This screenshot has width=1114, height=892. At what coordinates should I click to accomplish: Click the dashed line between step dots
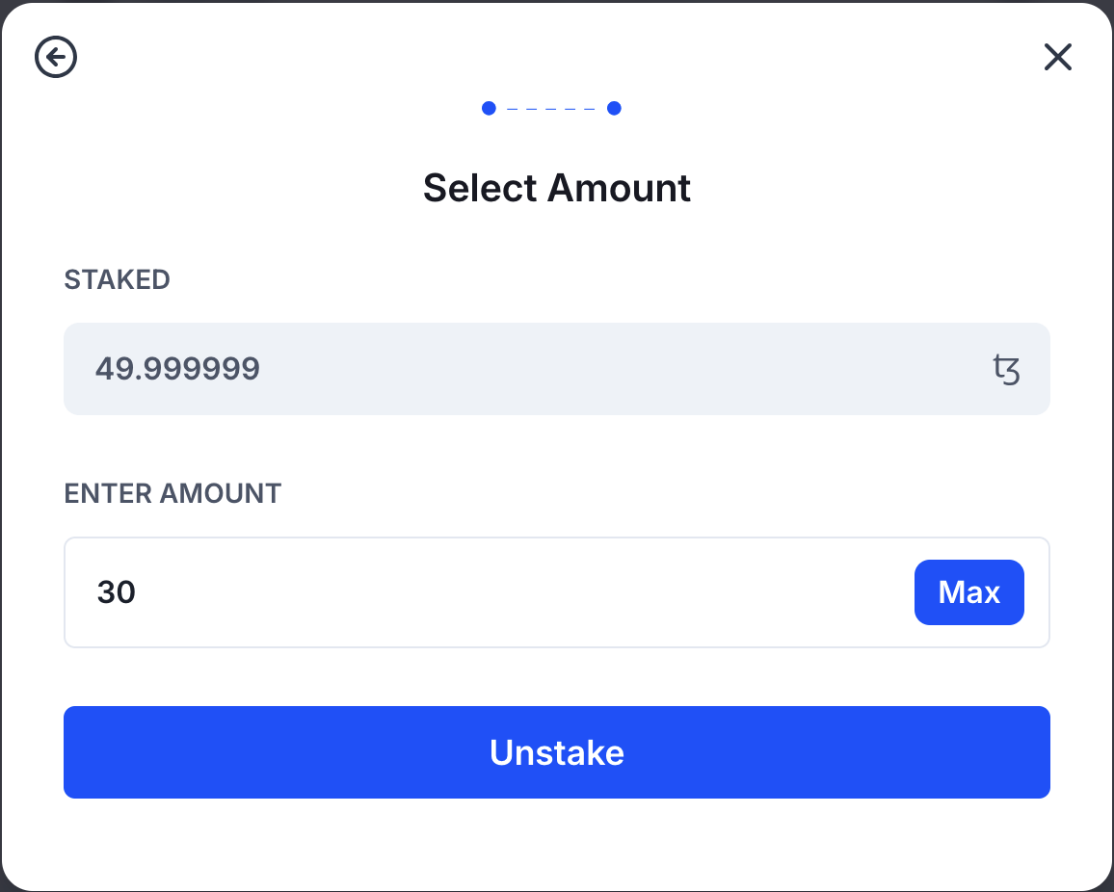[x=551, y=109]
